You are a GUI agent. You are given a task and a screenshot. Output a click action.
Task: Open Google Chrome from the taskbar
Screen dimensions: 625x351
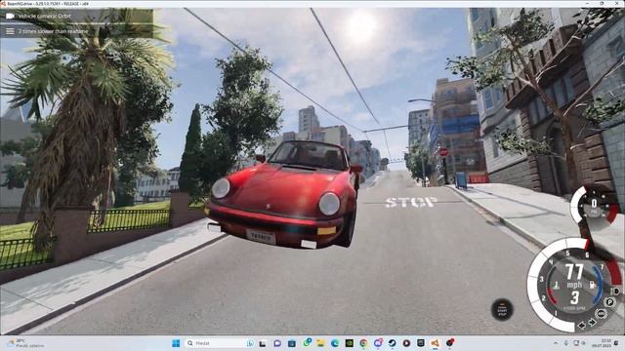click(x=363, y=343)
